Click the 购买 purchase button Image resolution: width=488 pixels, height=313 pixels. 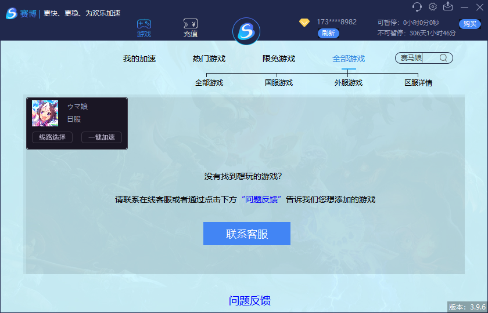469,24
